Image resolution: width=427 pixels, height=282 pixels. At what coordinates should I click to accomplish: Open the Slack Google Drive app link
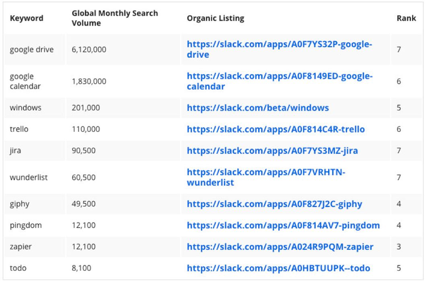(x=279, y=50)
